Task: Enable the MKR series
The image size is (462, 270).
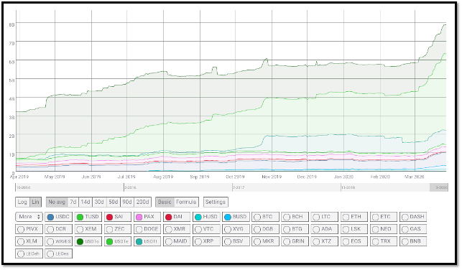Action: coord(265,241)
